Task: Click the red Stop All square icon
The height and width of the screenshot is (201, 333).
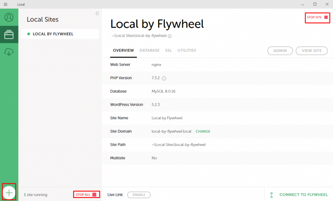Action: tap(94, 195)
